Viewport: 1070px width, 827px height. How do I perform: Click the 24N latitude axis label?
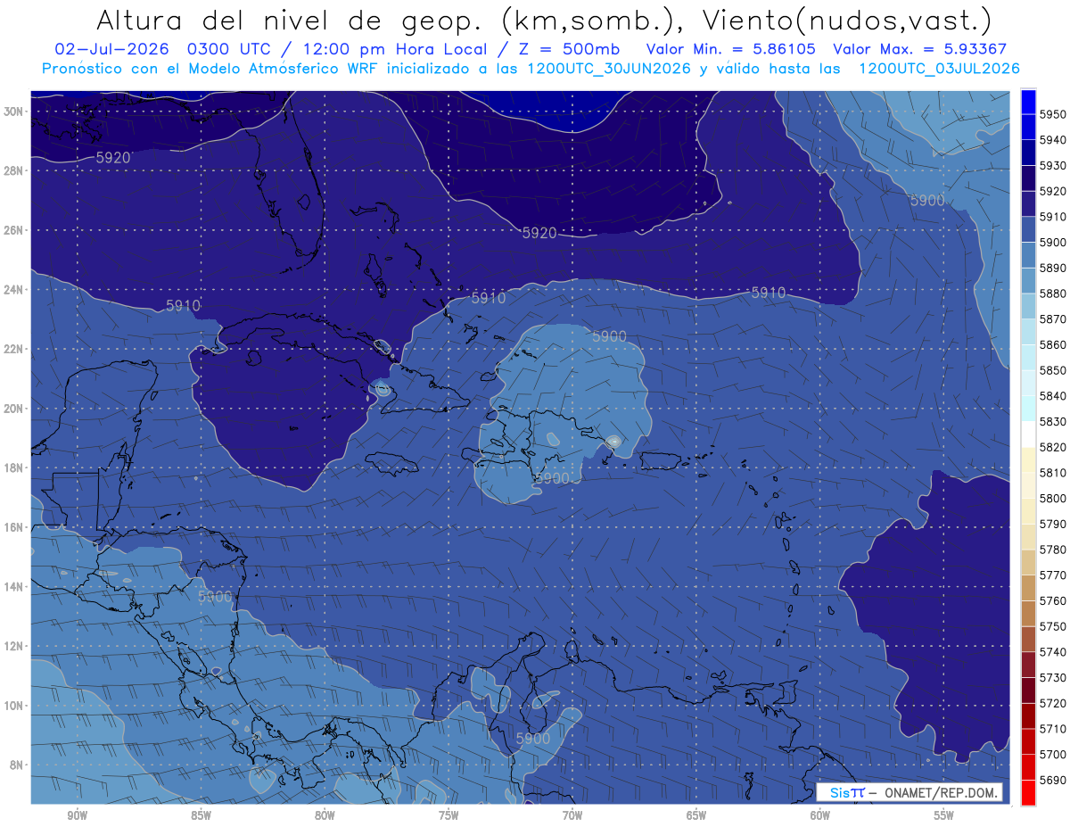point(14,290)
